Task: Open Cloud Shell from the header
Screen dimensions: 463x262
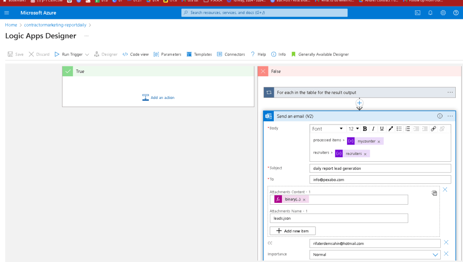Action: pos(418,13)
